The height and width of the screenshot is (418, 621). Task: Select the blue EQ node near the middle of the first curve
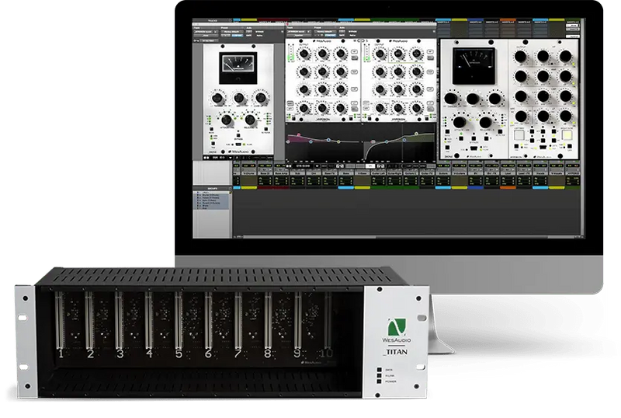pyautogui.click(x=328, y=140)
